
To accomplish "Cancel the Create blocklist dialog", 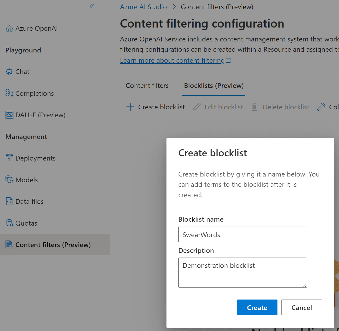I will click(302, 307).
